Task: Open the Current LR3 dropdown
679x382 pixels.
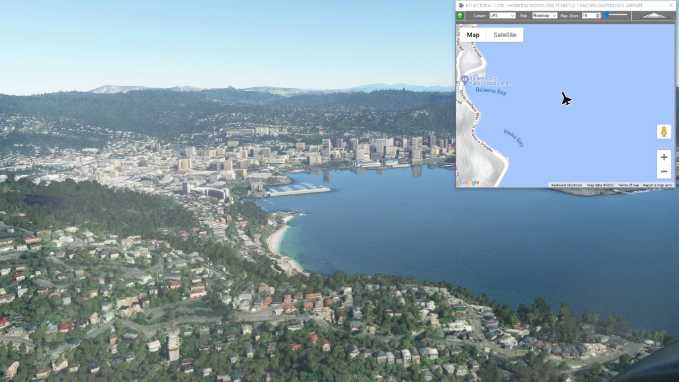Action: pos(502,15)
